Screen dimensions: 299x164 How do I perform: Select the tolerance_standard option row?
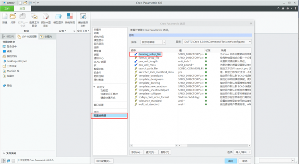pyautogui.click(x=150, y=101)
